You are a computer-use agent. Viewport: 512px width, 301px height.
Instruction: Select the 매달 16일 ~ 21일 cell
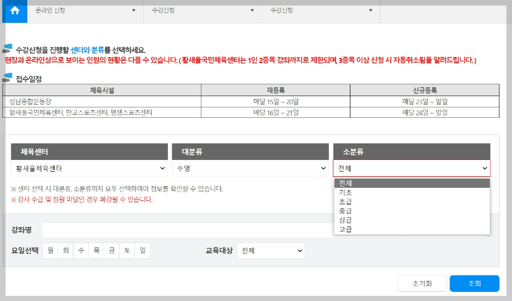click(275, 112)
